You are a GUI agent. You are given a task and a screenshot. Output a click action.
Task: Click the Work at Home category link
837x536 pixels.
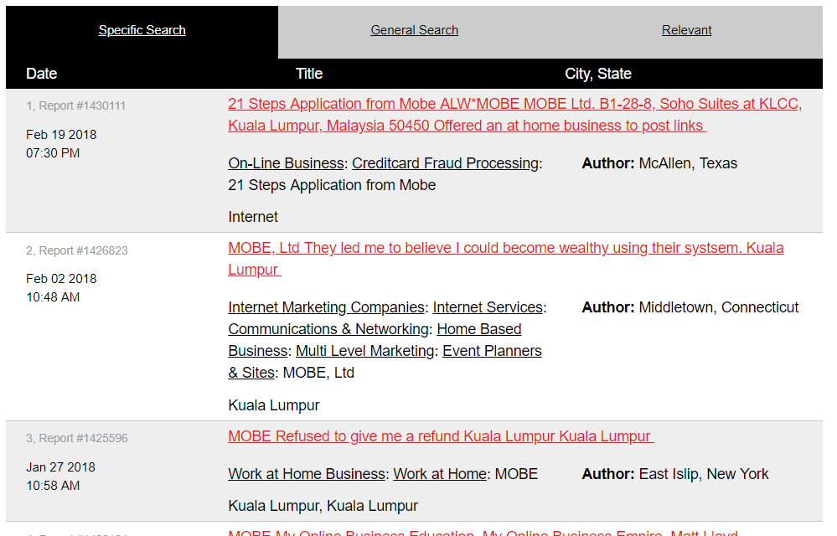click(440, 474)
